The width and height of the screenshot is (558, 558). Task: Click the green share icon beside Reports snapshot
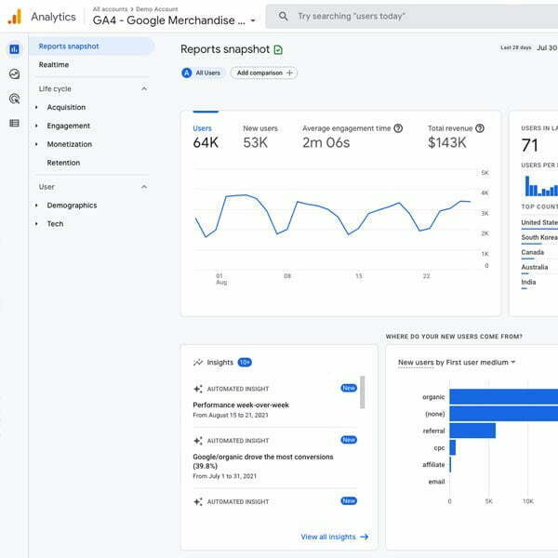coord(278,49)
